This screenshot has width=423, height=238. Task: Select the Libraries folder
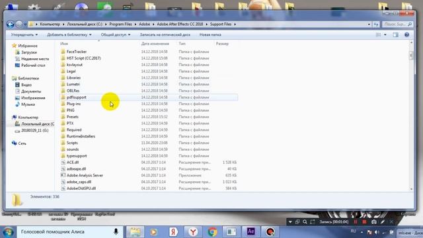click(x=73, y=78)
